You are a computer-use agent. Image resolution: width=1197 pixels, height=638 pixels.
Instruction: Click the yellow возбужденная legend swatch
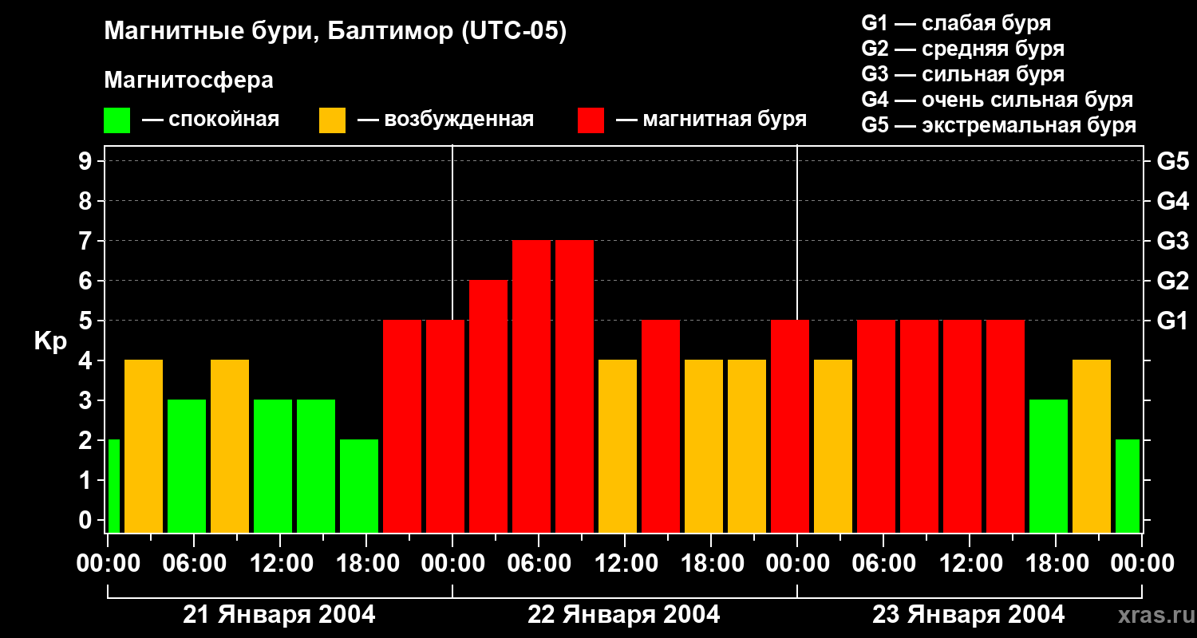(x=332, y=120)
